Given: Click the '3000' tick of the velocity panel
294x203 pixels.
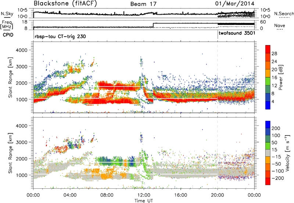Looking at the screenshot, I should [22, 142].
